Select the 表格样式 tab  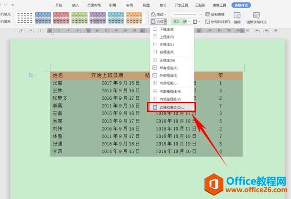pyautogui.click(x=241, y=5)
